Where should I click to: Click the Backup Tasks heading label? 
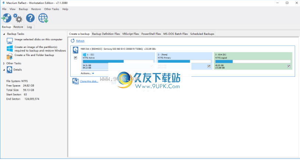[x=16, y=34]
